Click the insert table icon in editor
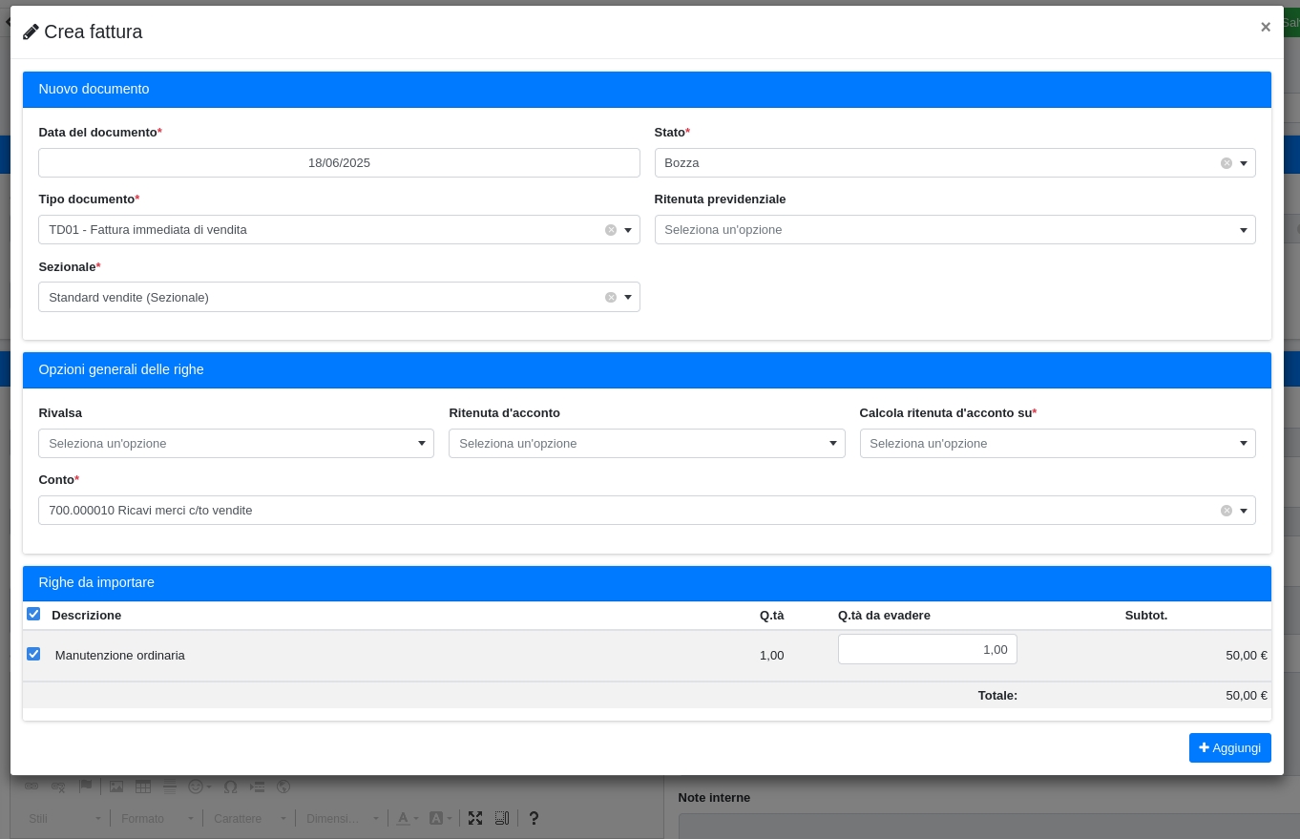 (x=143, y=787)
